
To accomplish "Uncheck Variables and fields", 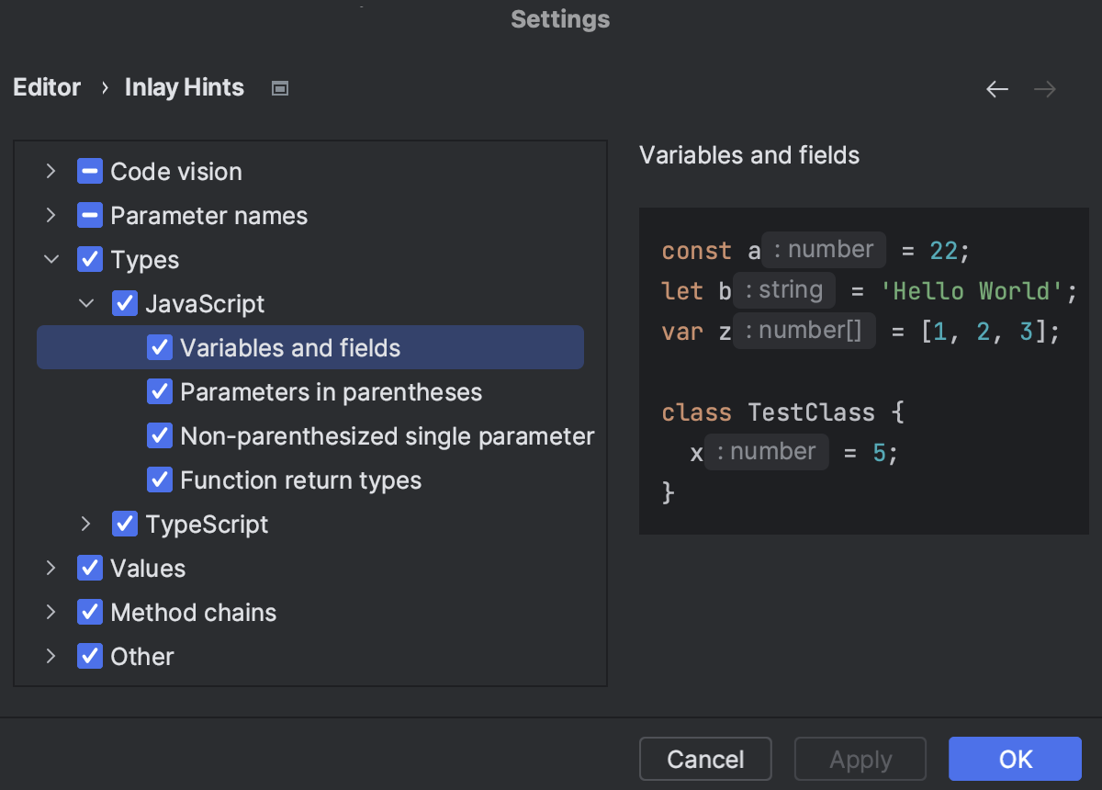I will [160, 347].
